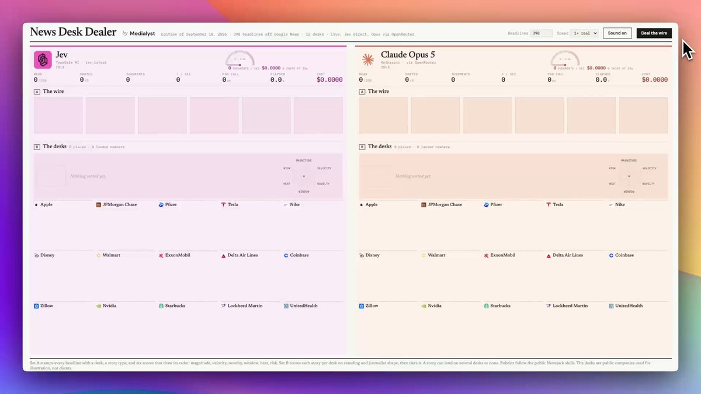Click the radar chart in Jev desks
Screen dimensions: 701x394
pyautogui.click(x=304, y=176)
